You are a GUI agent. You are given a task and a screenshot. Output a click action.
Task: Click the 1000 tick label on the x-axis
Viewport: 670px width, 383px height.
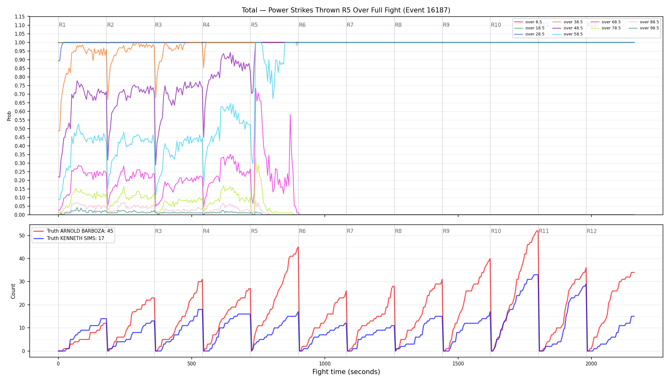point(325,364)
